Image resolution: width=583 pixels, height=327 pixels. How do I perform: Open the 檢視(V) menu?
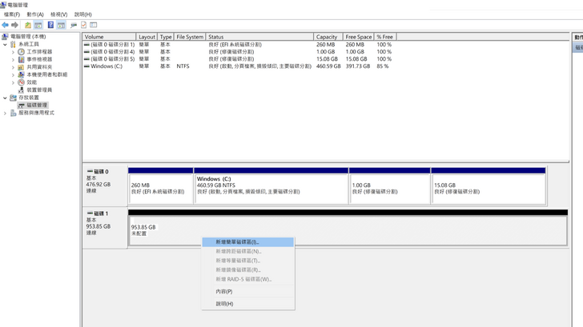click(58, 14)
